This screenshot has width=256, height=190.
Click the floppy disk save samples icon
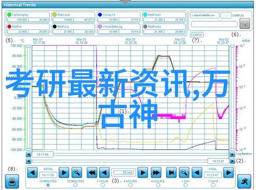point(245,23)
